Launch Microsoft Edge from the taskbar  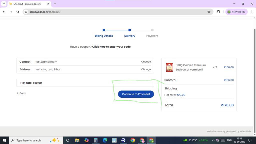[105, 140]
